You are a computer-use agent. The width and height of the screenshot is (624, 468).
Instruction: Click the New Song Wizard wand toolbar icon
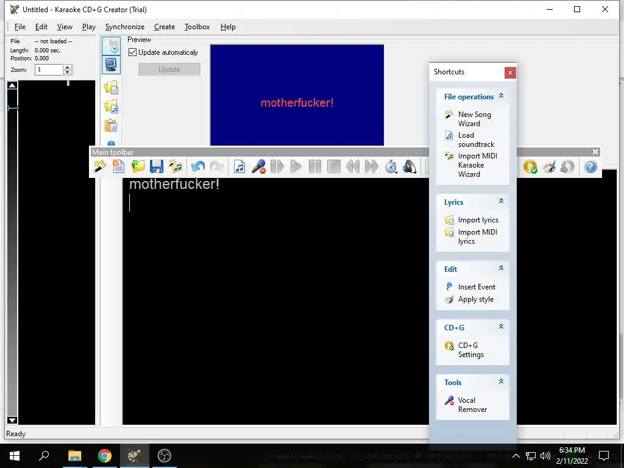(99, 166)
